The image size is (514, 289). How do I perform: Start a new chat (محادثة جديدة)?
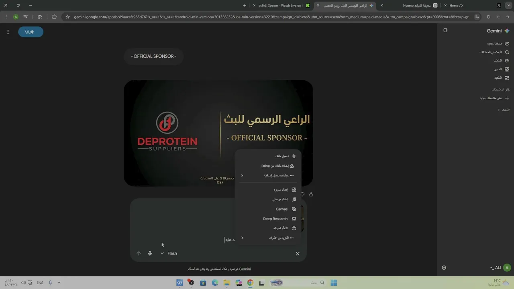tap(498, 43)
